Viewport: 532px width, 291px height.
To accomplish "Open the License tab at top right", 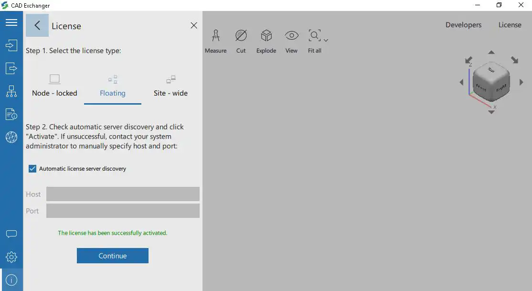I will 510,25.
